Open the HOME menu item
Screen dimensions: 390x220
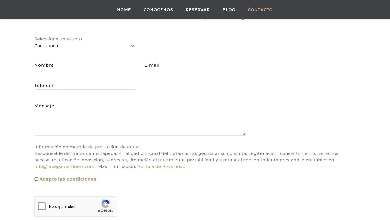[124, 10]
